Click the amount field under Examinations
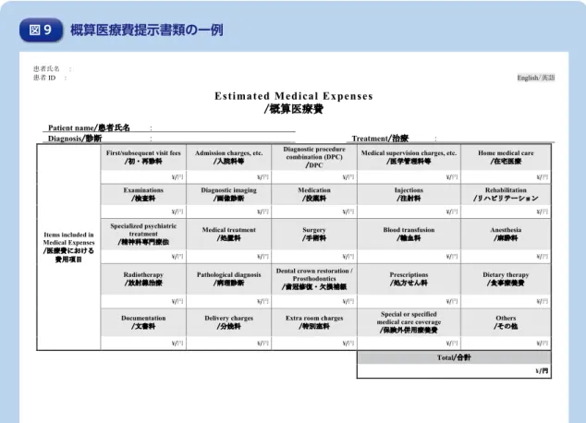 point(143,211)
